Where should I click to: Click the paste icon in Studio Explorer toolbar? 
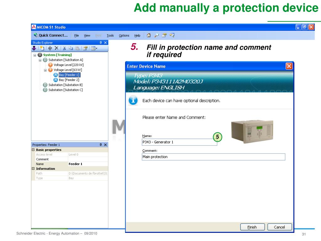click(x=77, y=48)
